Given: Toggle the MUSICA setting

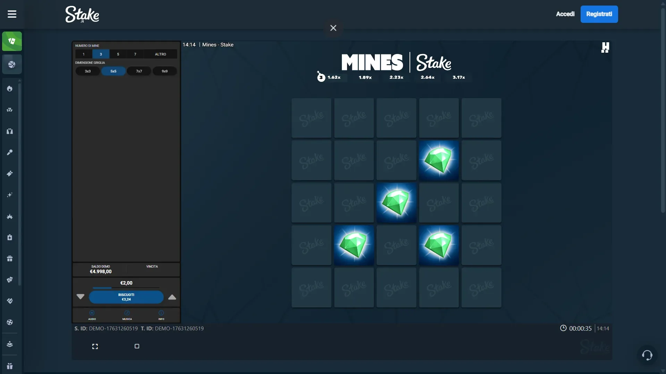Looking at the screenshot, I should coord(127,315).
